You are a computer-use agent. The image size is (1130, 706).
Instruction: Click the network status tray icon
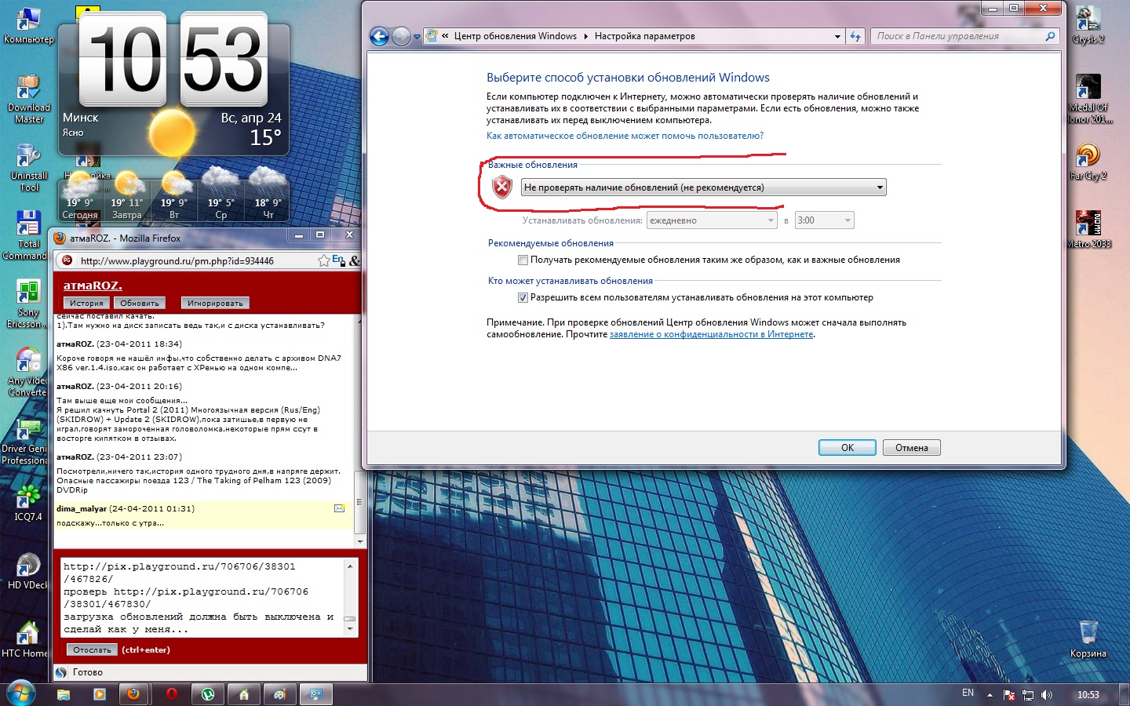(1027, 695)
